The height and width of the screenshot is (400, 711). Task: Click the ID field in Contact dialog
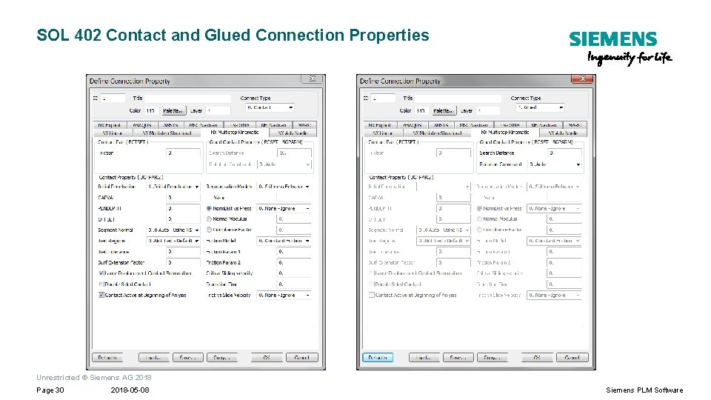[x=113, y=98]
